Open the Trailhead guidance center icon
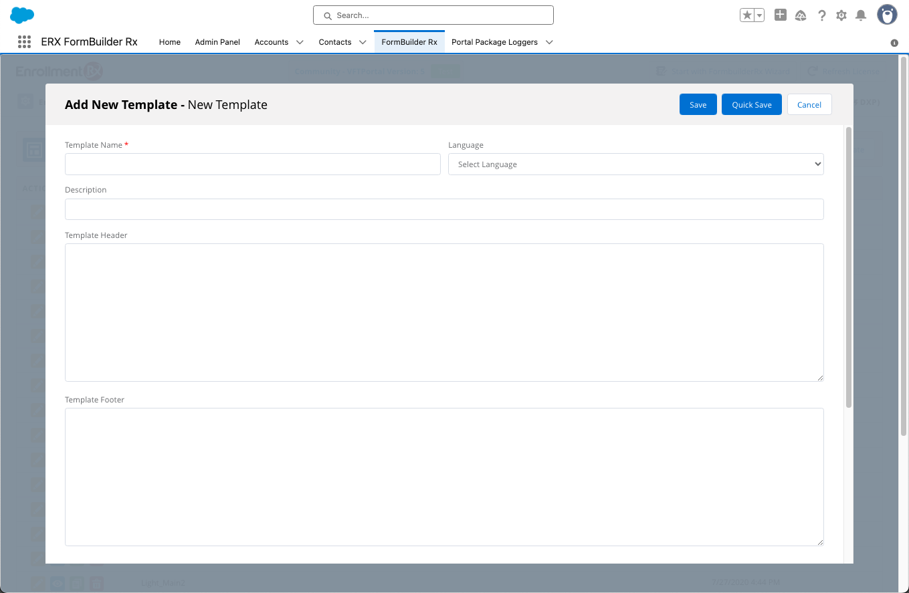The height and width of the screenshot is (593, 909). pos(801,15)
